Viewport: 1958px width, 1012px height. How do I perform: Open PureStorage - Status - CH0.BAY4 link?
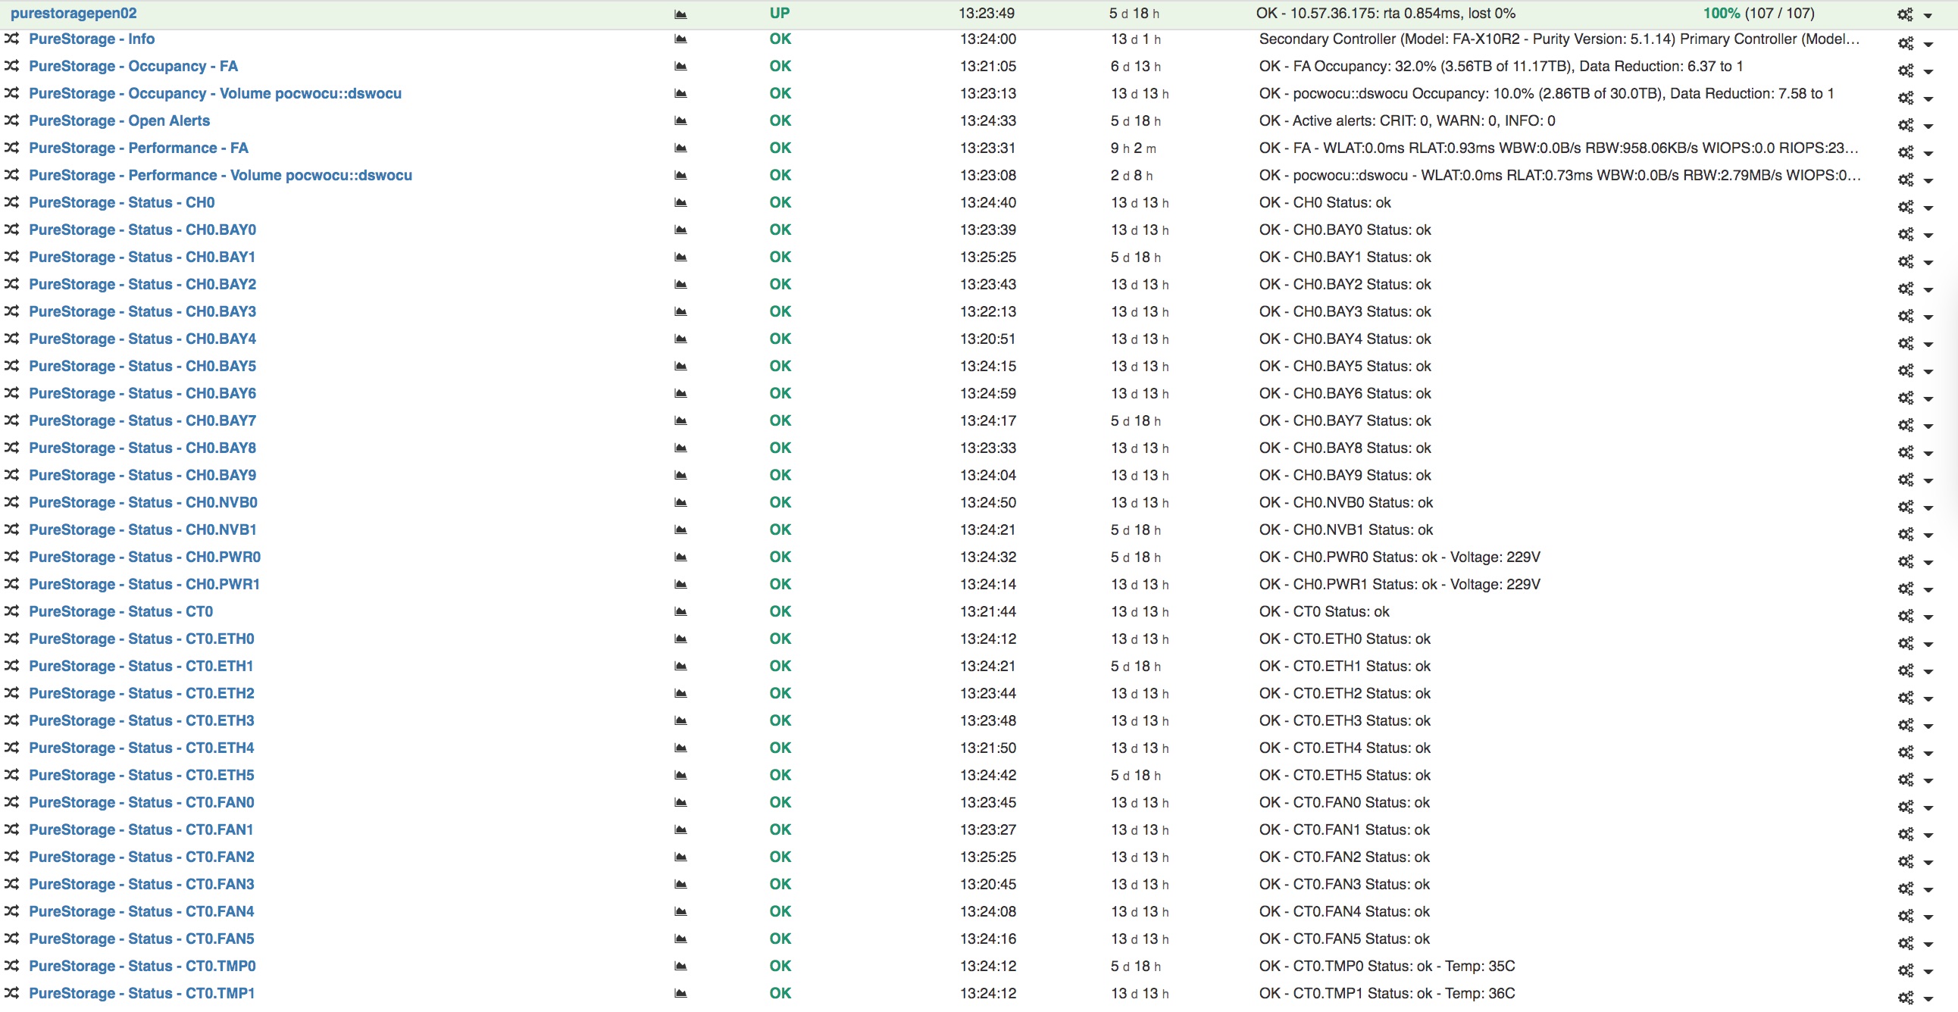click(x=142, y=339)
